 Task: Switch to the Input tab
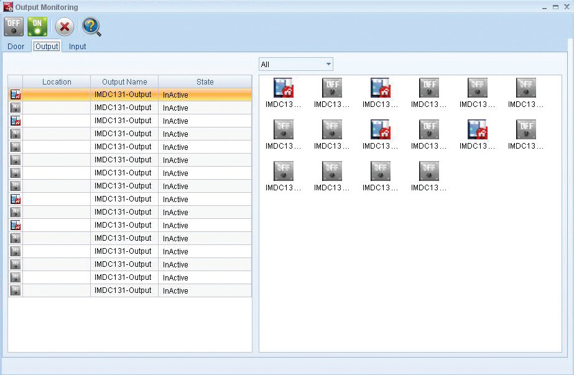point(78,47)
